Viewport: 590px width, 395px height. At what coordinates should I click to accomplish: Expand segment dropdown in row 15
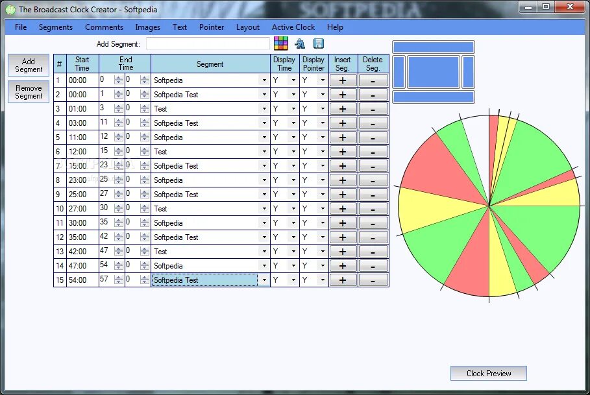(264, 280)
